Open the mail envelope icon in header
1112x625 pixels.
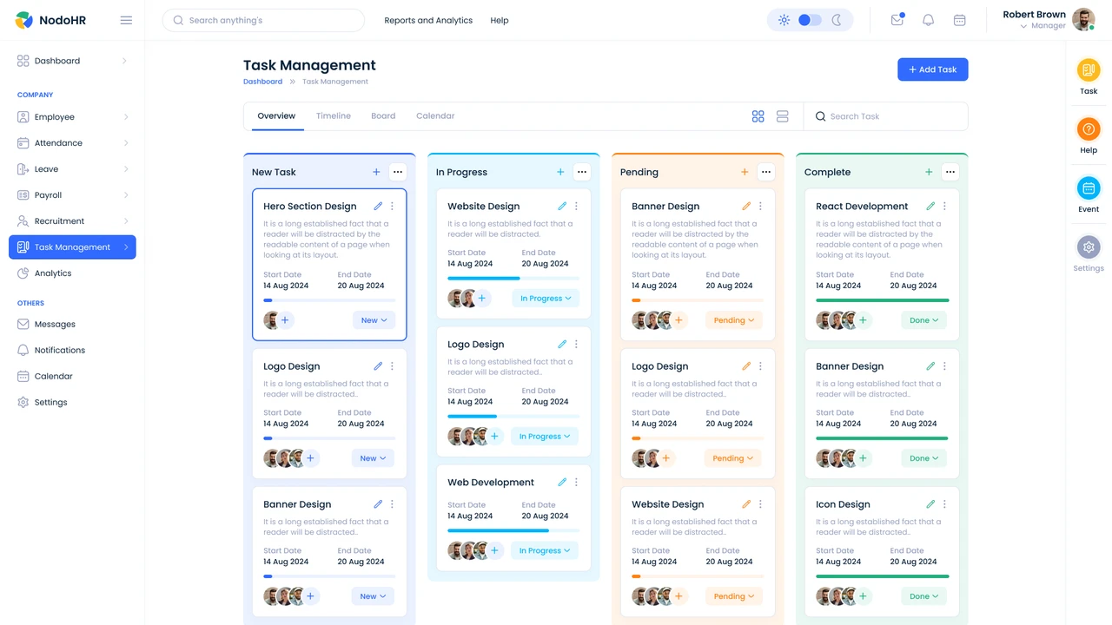[x=897, y=20]
